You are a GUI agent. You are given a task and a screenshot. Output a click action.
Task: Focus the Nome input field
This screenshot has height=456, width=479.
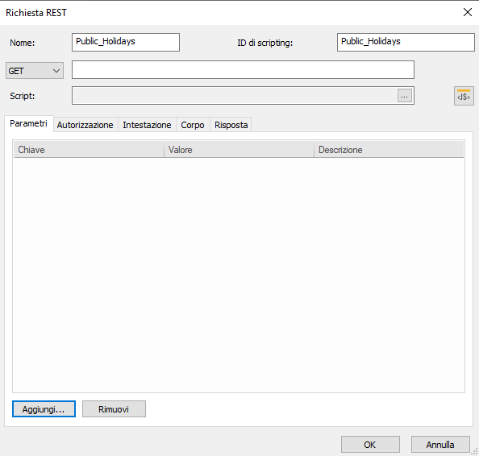126,42
